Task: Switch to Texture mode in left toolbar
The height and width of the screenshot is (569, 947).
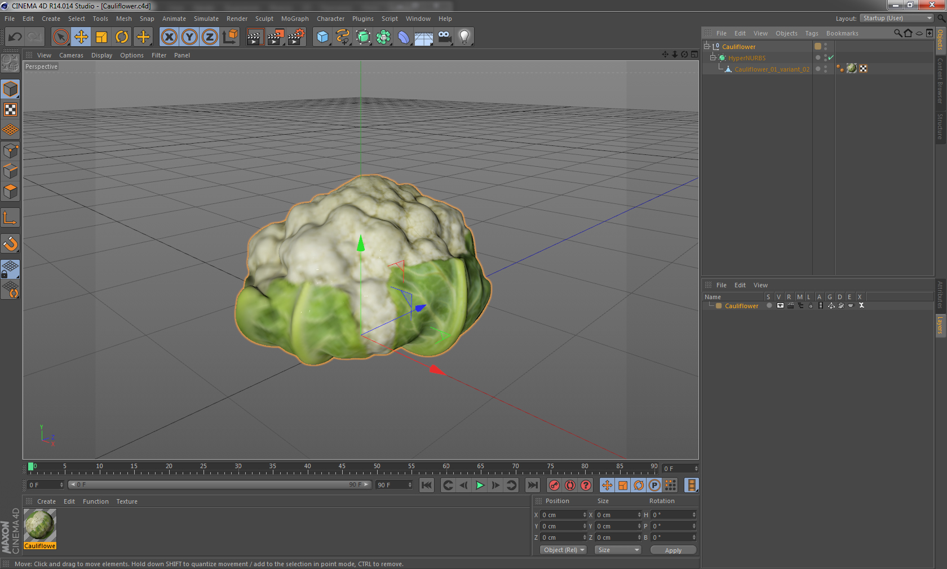Action: (x=10, y=110)
